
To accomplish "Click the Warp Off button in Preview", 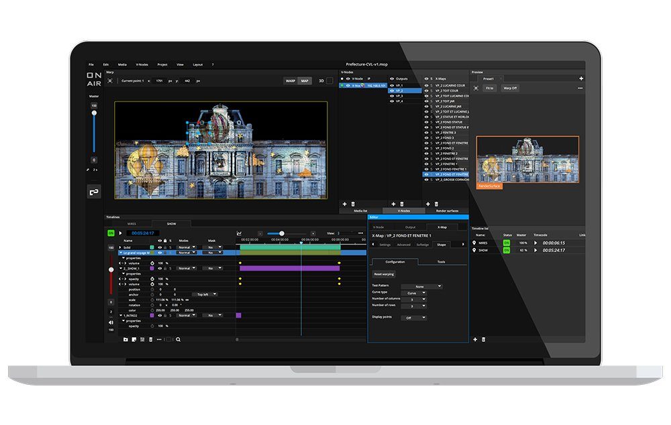I will [x=510, y=88].
